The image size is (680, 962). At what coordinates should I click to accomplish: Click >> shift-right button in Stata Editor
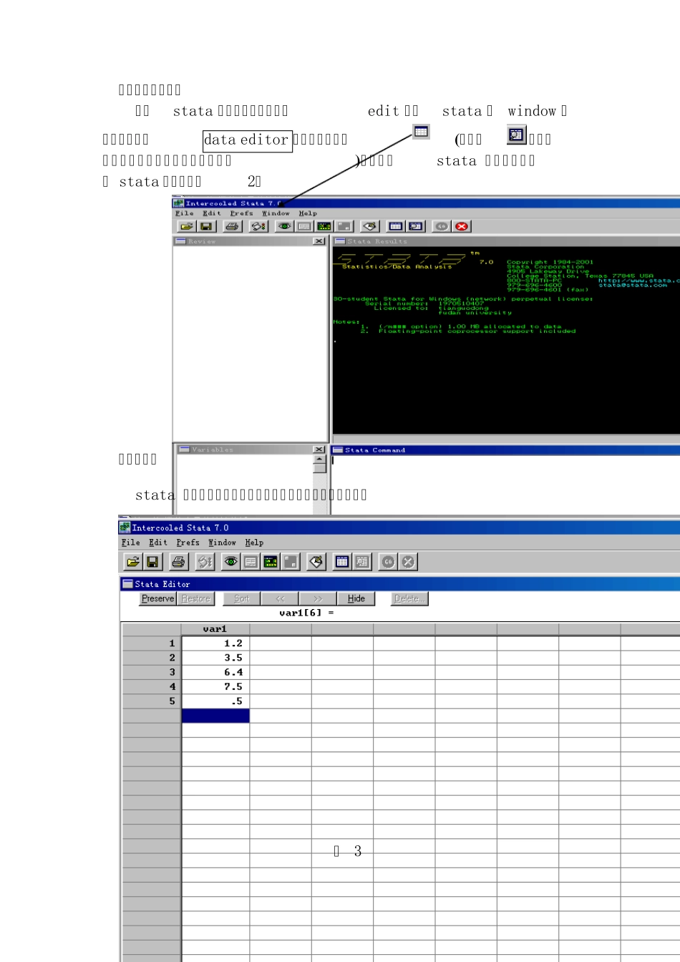pyautogui.click(x=318, y=599)
